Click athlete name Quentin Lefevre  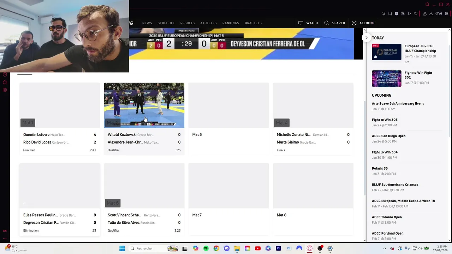click(x=36, y=134)
